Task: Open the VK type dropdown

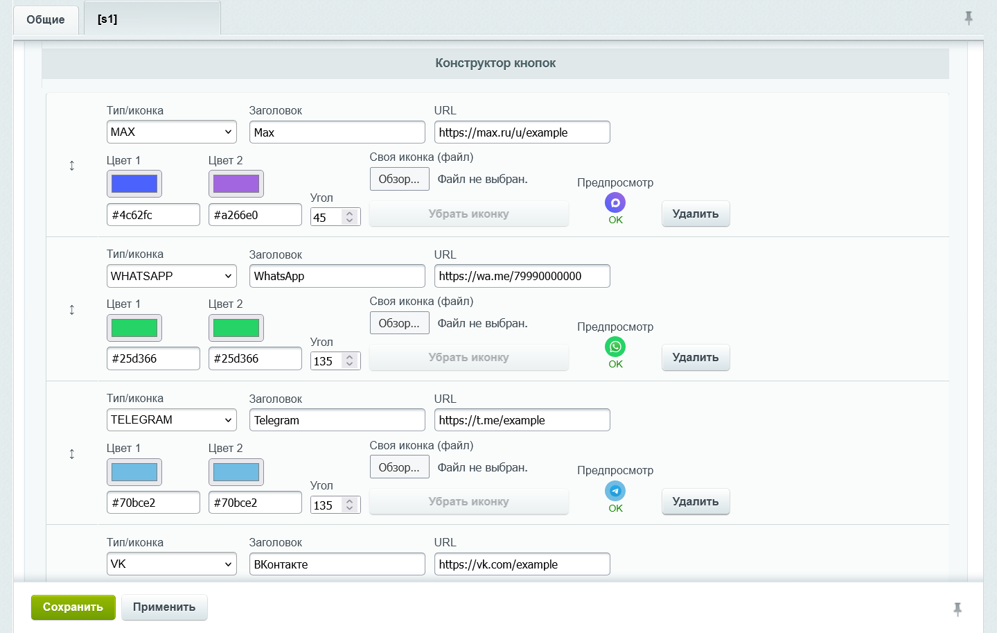Action: (171, 564)
